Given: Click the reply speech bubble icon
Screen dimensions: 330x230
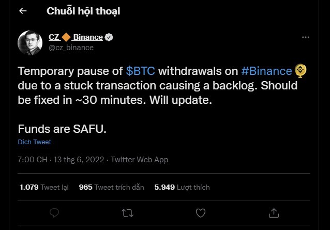Looking at the screenshot, I should coord(54,212).
